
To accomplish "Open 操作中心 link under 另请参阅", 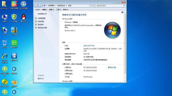I will point(41,79).
